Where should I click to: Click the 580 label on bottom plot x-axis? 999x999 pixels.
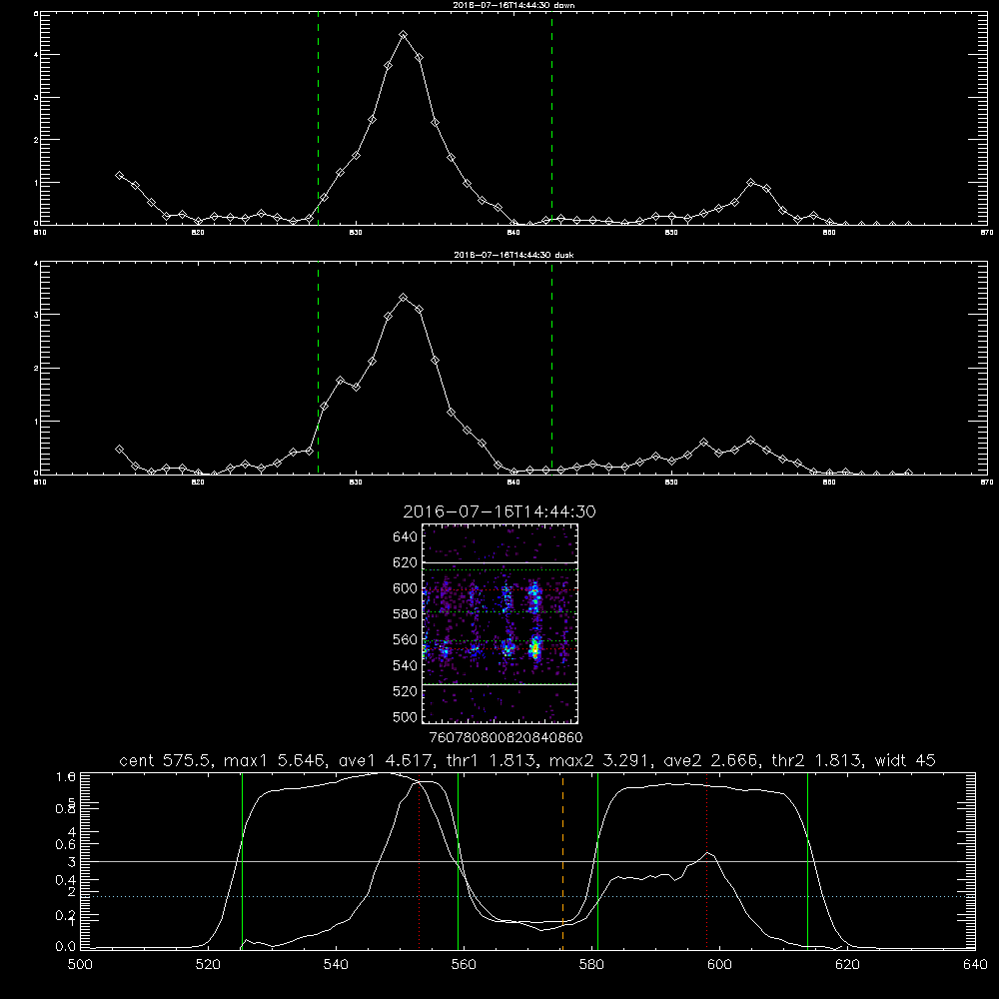tap(591, 965)
